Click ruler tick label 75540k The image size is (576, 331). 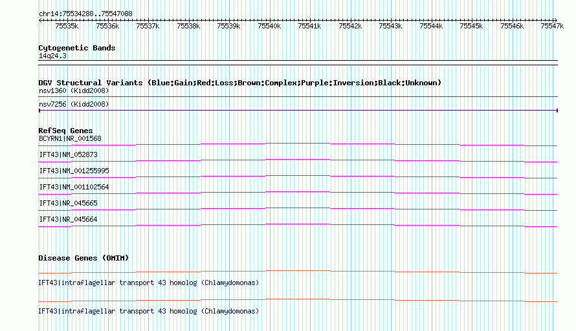click(x=269, y=26)
